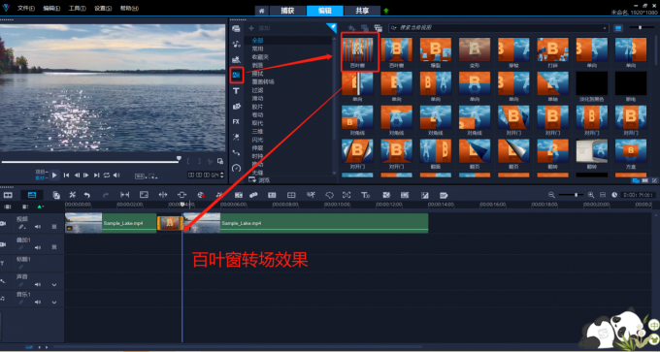Image resolution: width=660 pixels, height=352 pixels.
Task: Click the 添加 add folder button
Action: (259, 28)
